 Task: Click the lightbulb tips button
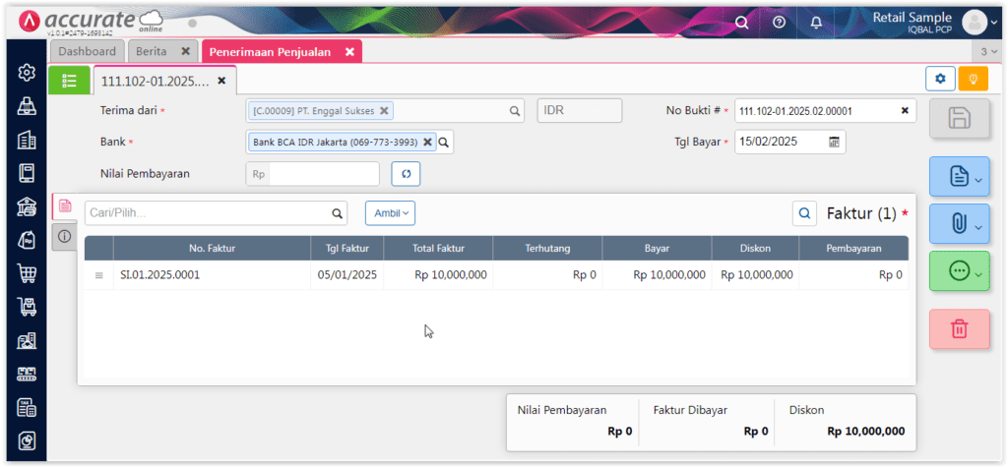pos(973,80)
